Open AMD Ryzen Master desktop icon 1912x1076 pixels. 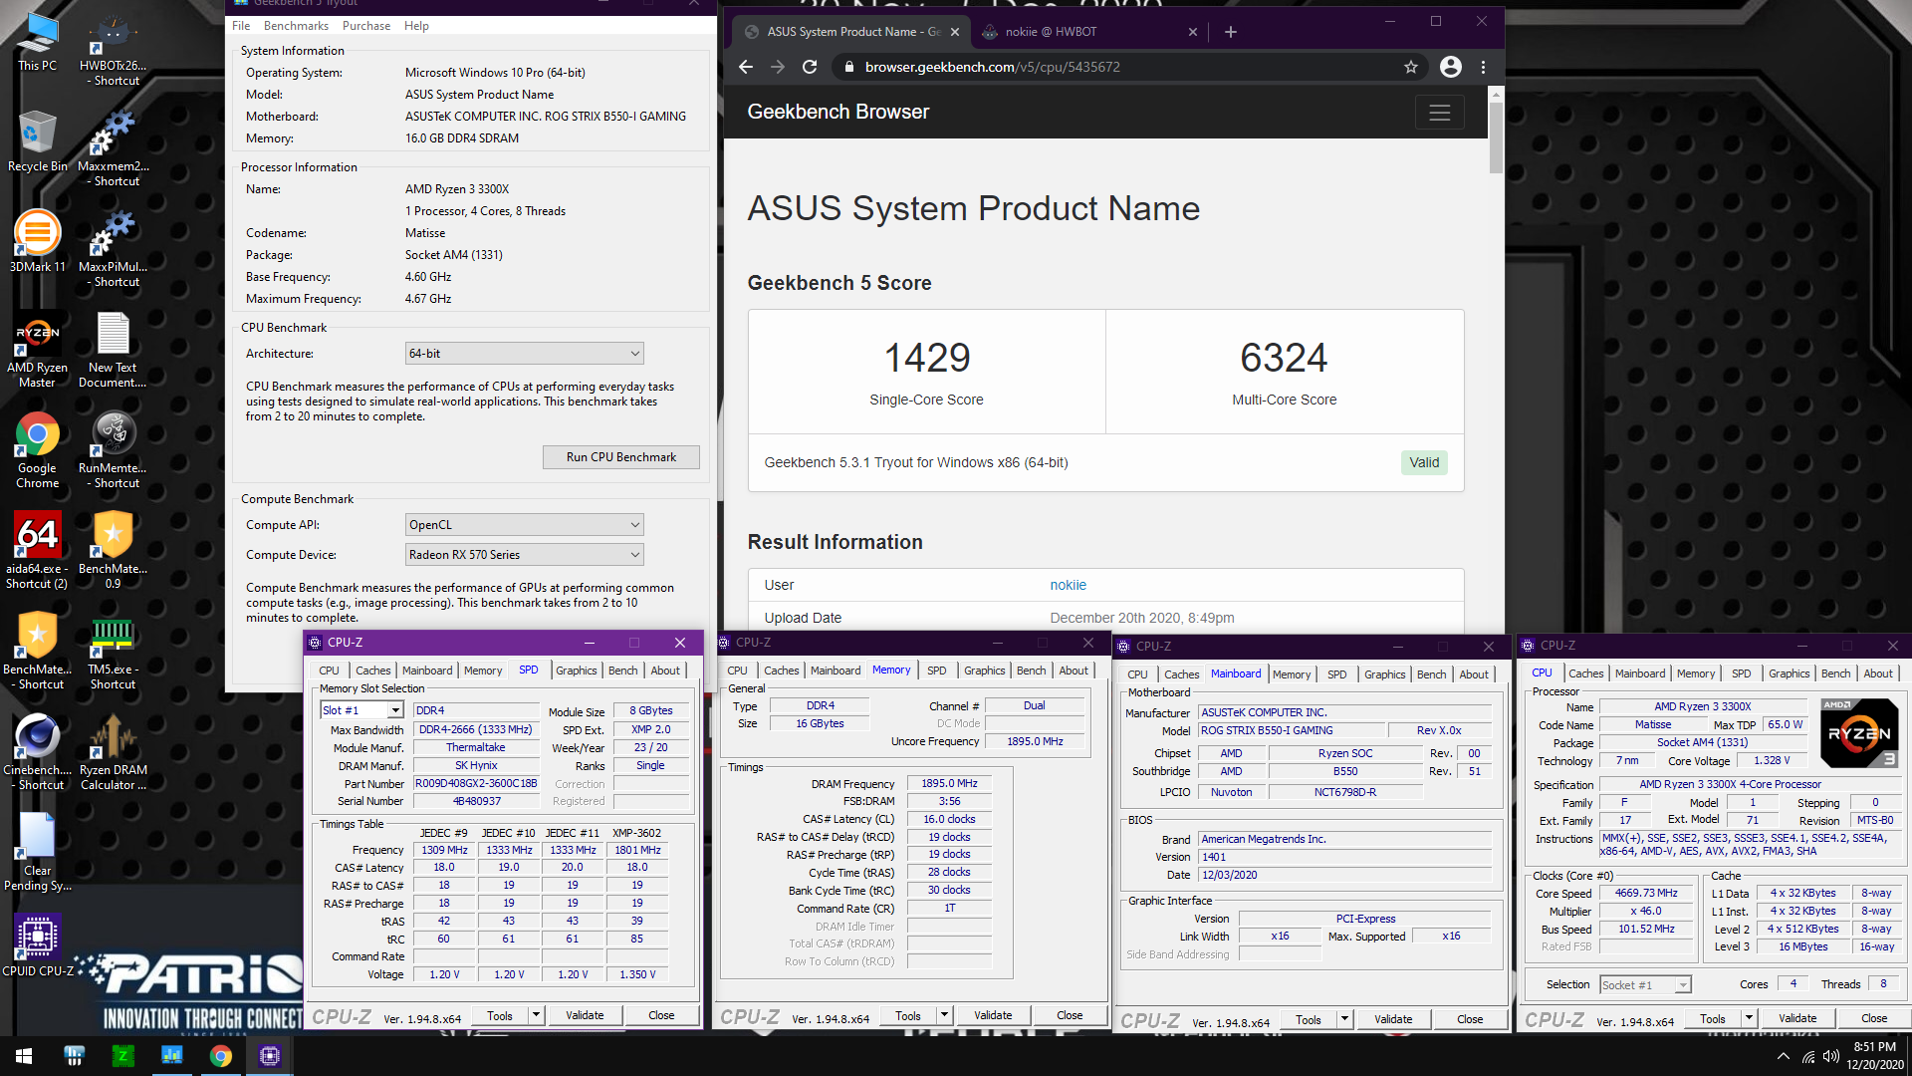pyautogui.click(x=38, y=351)
